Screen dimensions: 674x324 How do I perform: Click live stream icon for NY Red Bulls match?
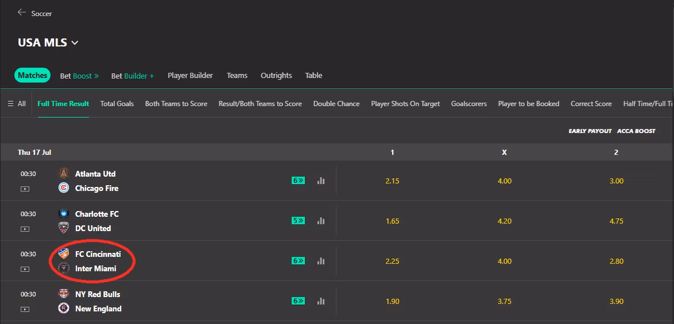pyautogui.click(x=25, y=309)
